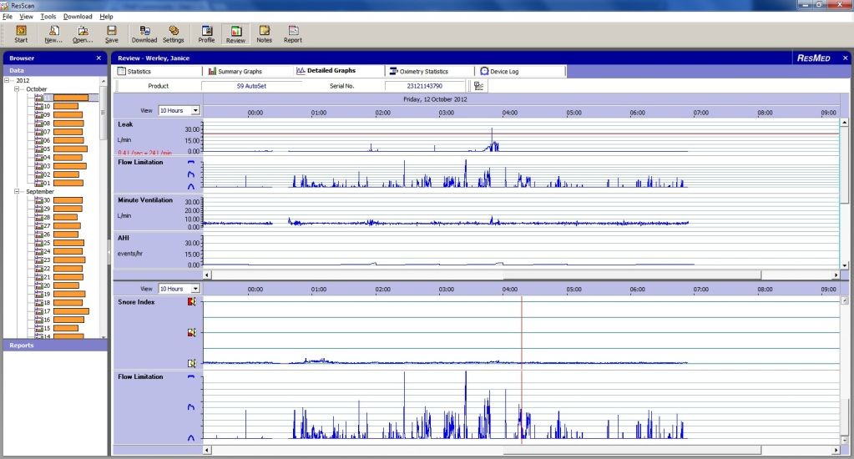Open the upper View 10 Hours dropdown
Viewport: 854px width, 459px height.
coord(196,110)
